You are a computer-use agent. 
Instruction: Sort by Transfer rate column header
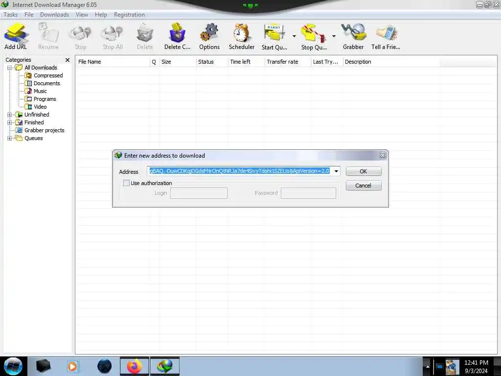pos(288,62)
